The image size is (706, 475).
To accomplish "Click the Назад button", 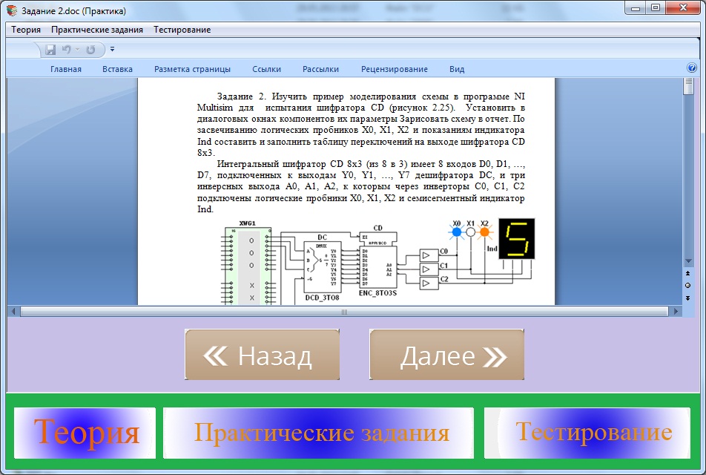I will 262,354.
